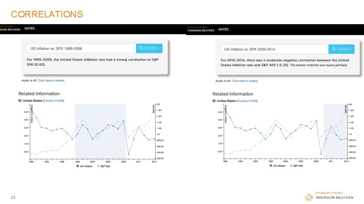The width and height of the screenshot is (364, 204).
Task: Click the CORRELATIONS slide title
Action: [x=47, y=14]
